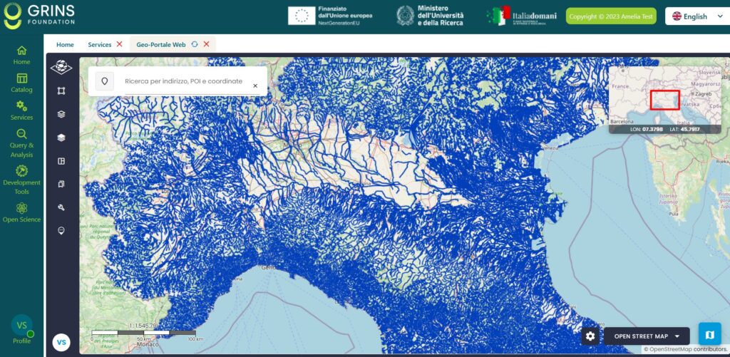Open map settings gear icon
This screenshot has width=730, height=357.
[x=590, y=336]
